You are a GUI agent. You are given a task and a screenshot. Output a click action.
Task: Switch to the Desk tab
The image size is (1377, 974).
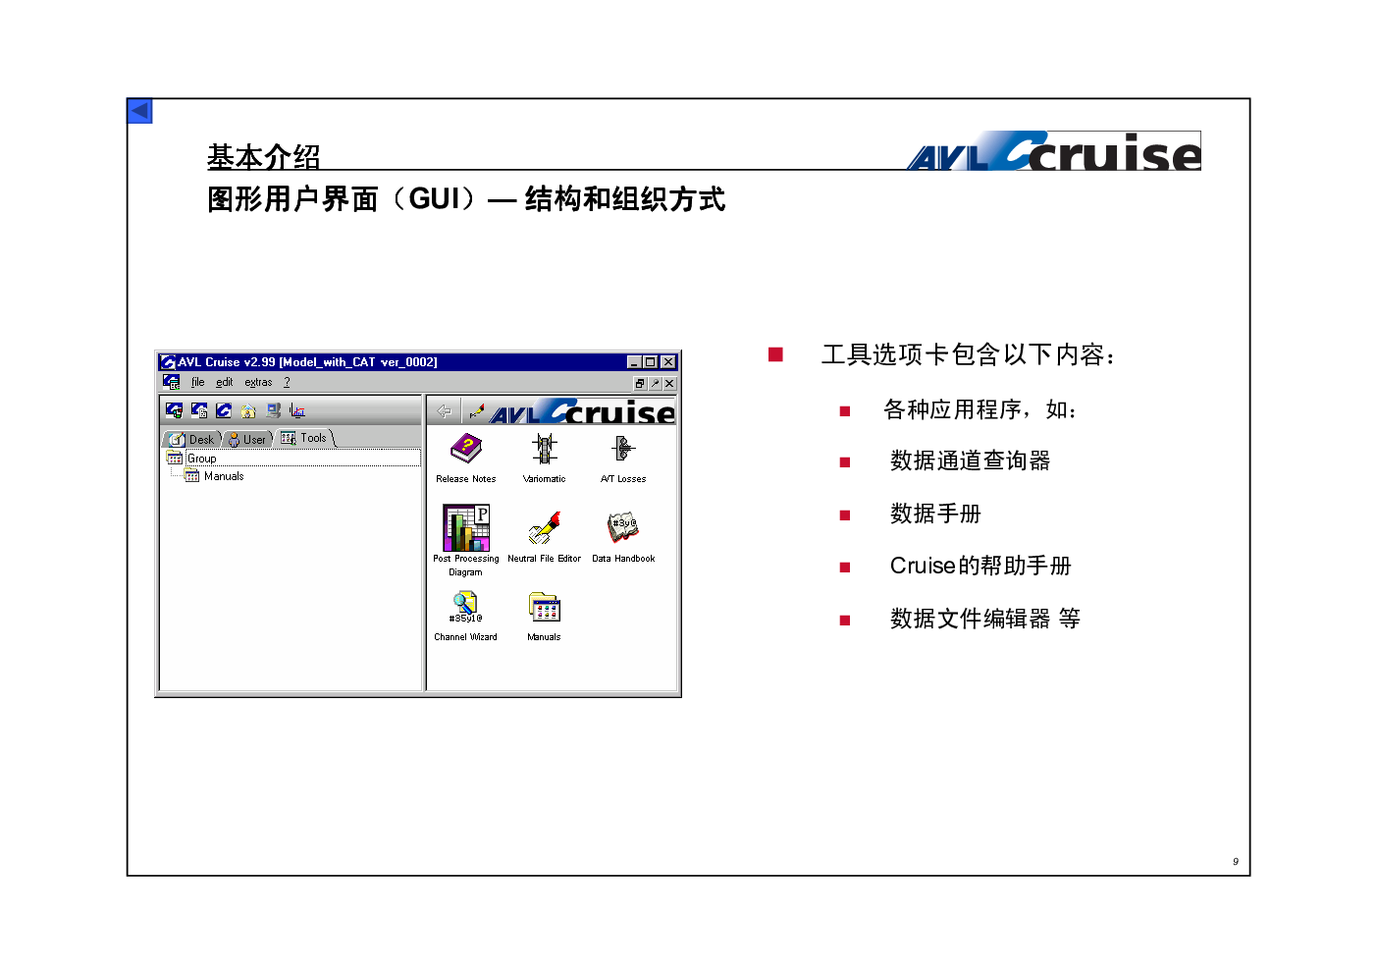click(x=193, y=439)
